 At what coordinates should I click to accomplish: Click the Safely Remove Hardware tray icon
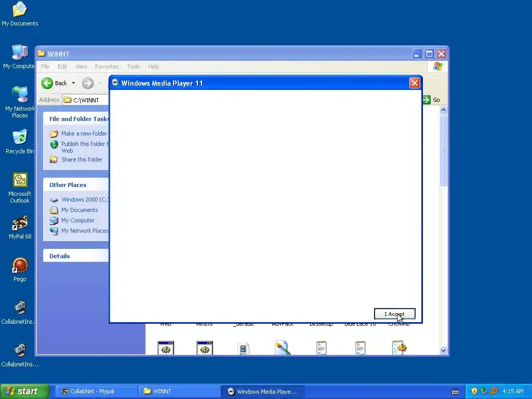[484, 391]
